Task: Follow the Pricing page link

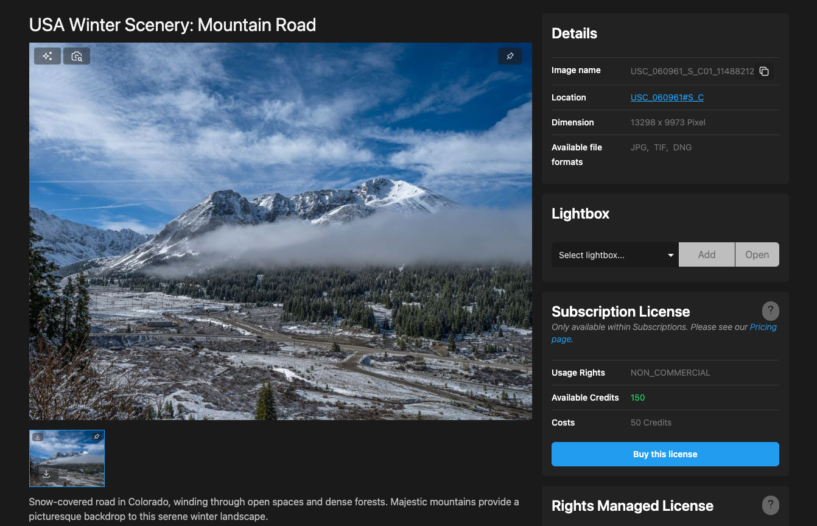Action: pos(763,327)
